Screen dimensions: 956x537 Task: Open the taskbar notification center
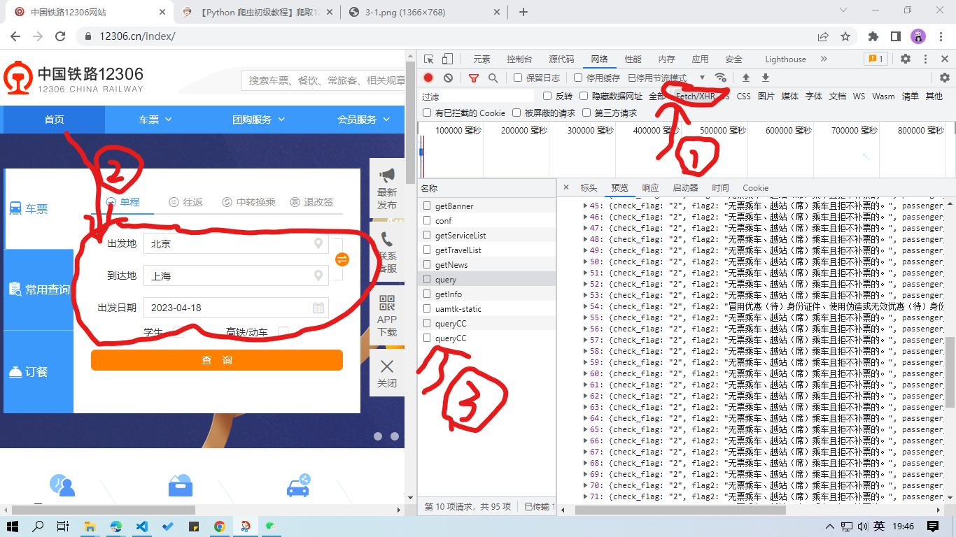(932, 526)
